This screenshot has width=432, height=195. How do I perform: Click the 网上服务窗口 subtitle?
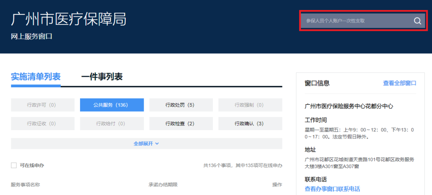(x=32, y=36)
